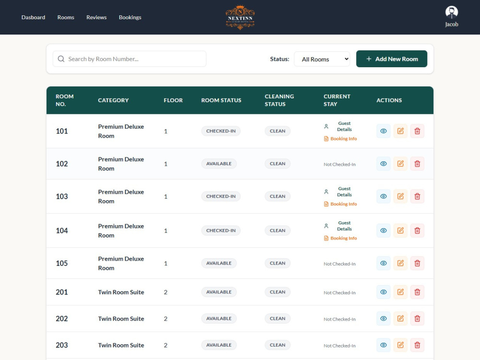This screenshot has width=480, height=360.
Task: Click Twin Room Suite in room 202 row
Action: coord(121,319)
